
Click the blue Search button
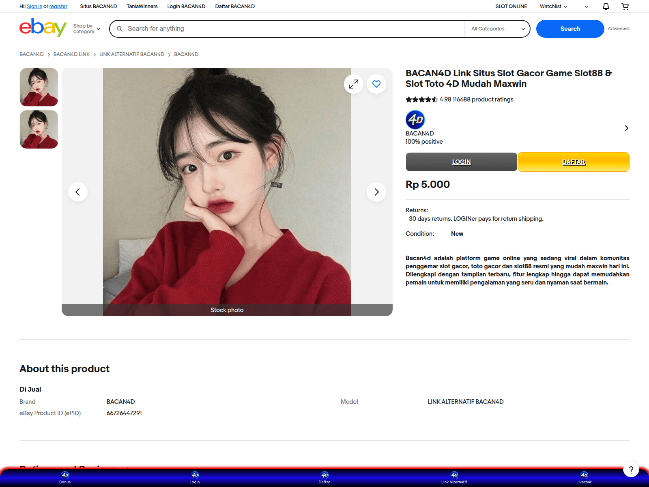click(570, 29)
